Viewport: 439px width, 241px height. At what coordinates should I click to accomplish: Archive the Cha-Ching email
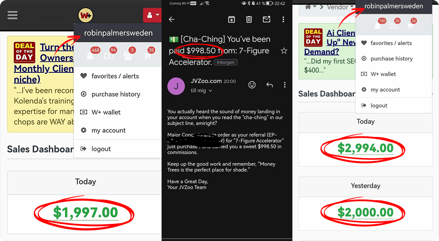[231, 19]
